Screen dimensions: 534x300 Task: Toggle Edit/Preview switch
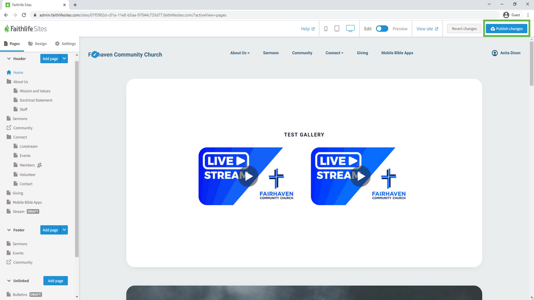382,29
